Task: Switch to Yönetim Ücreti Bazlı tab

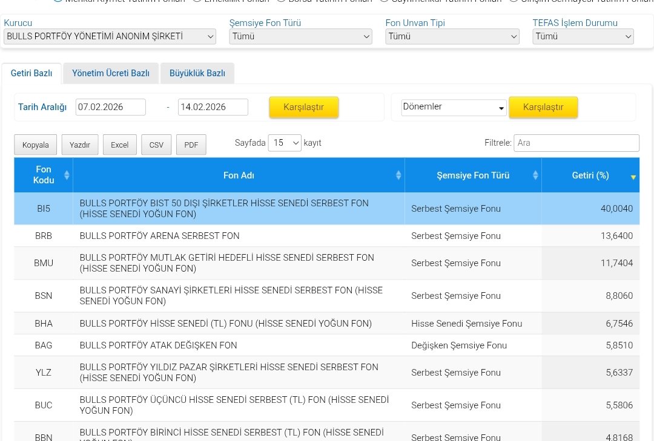Action: [x=111, y=73]
